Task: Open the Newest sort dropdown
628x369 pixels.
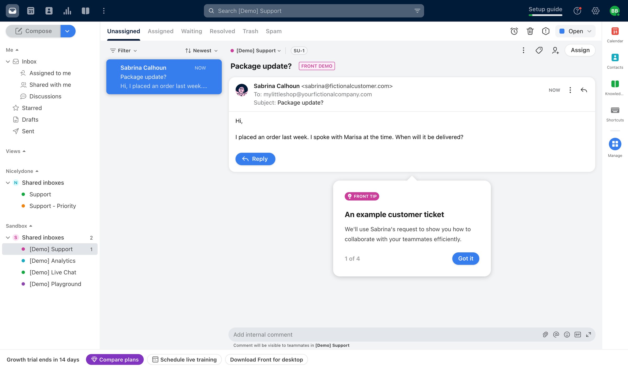Action: coord(201,50)
